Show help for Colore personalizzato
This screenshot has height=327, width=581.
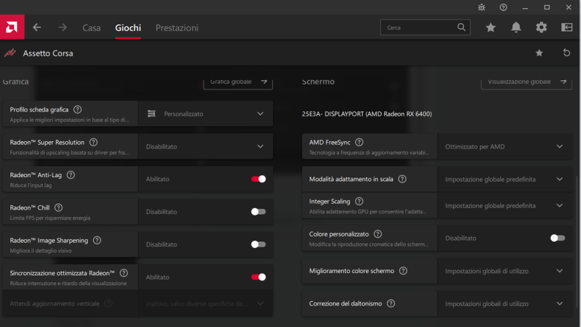click(x=378, y=234)
